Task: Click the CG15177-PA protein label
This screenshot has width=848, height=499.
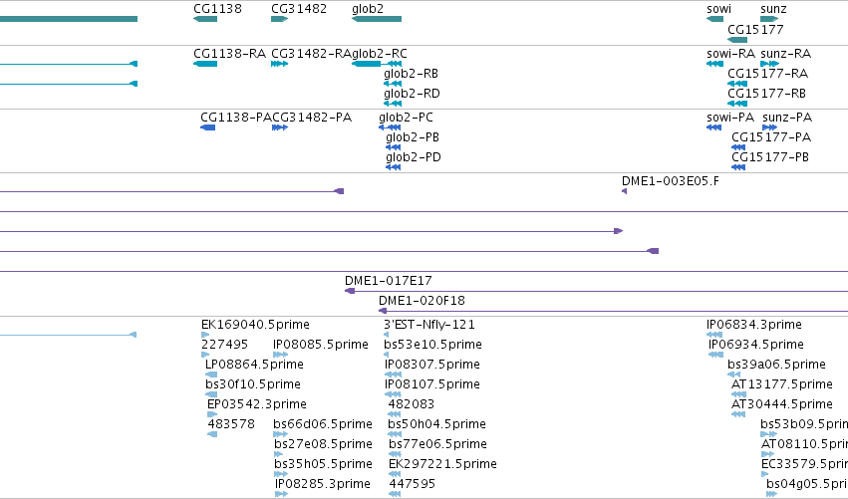Action: click(x=771, y=137)
